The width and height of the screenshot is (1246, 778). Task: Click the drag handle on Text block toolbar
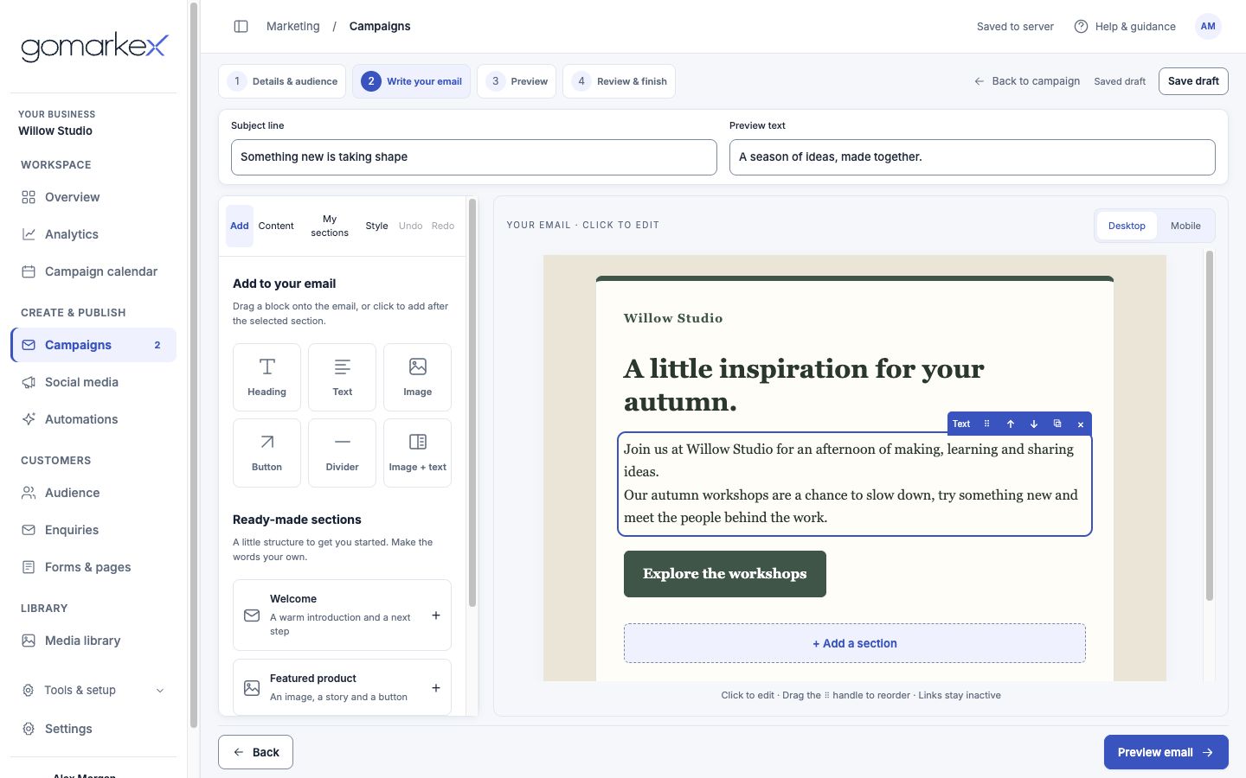(986, 424)
